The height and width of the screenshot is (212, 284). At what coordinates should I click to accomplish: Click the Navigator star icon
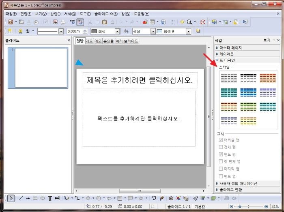point(182,22)
